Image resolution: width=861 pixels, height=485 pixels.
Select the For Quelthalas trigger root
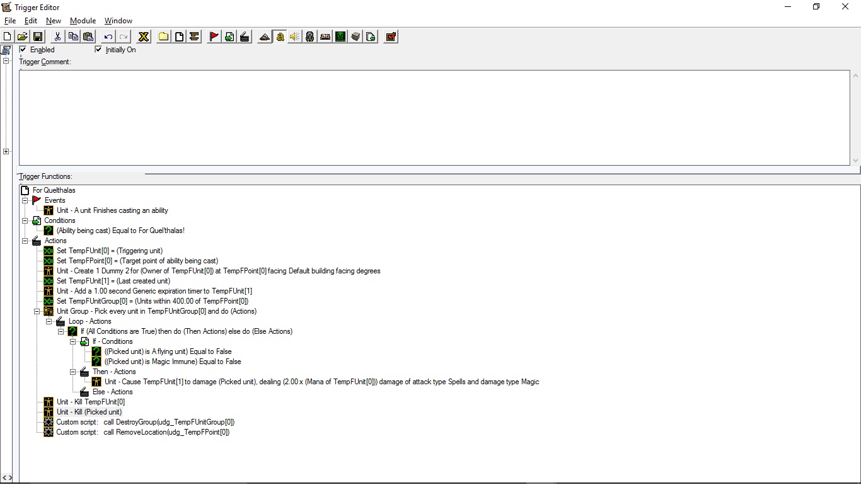pos(54,190)
